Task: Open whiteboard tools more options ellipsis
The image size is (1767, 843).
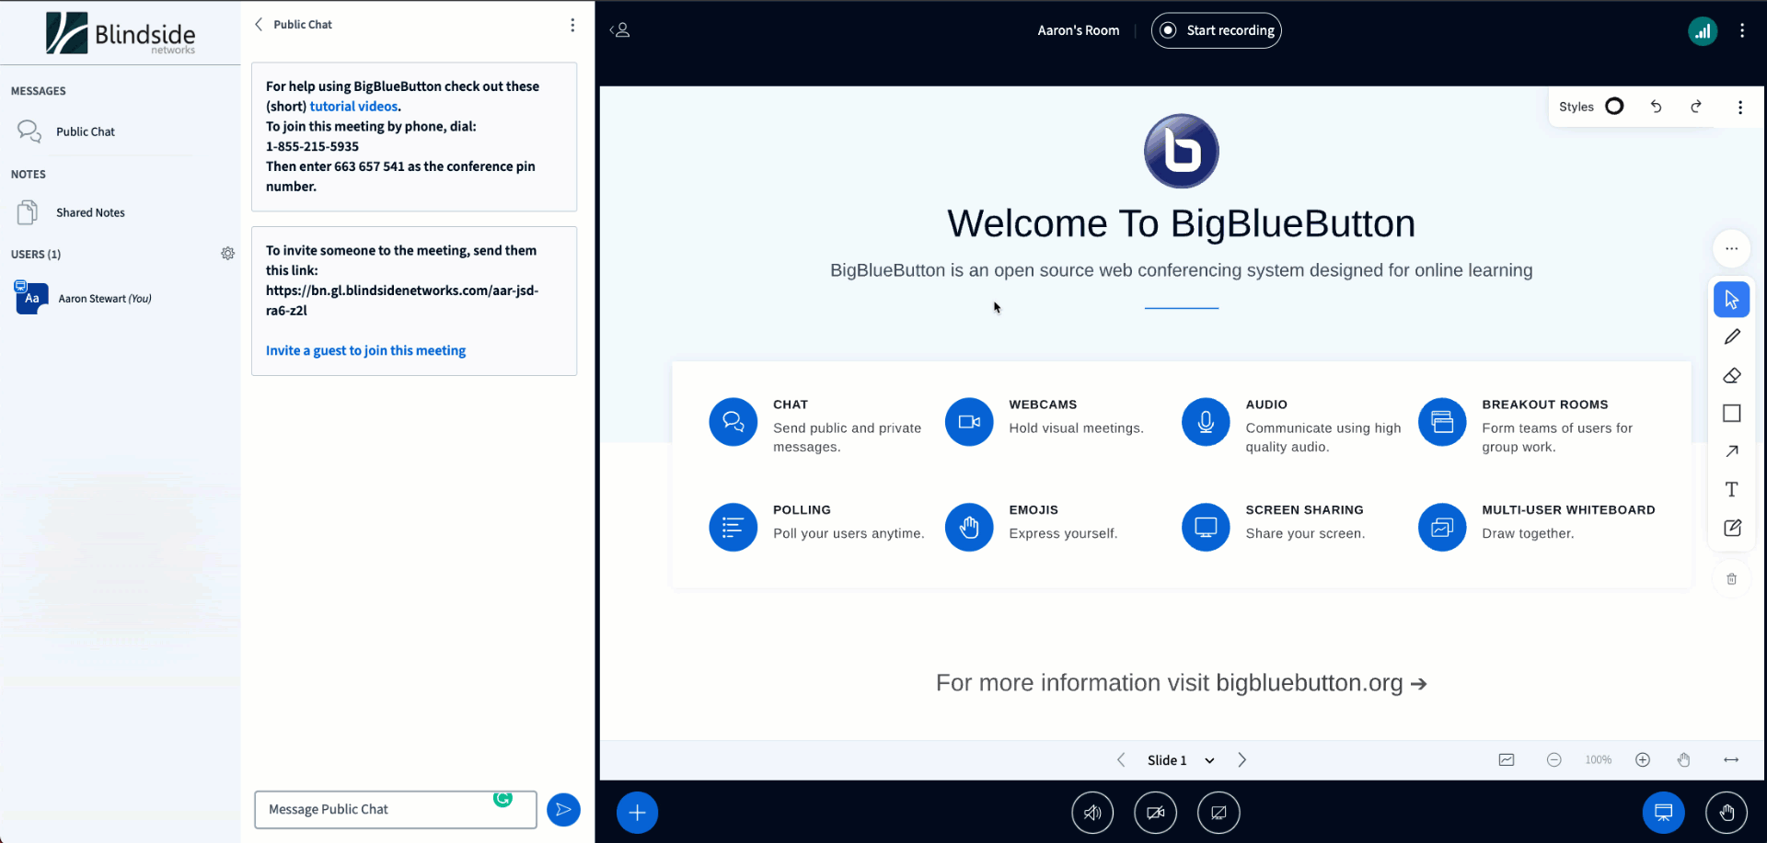Action: pos(1731,248)
